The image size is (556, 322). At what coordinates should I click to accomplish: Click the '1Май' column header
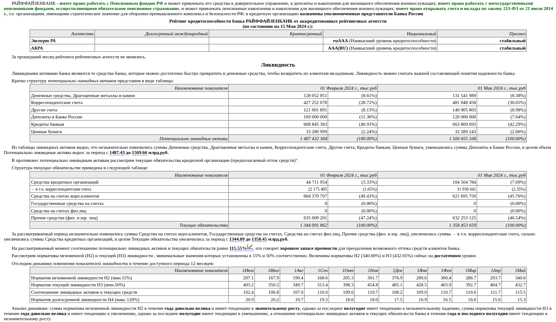(x=514, y=270)
